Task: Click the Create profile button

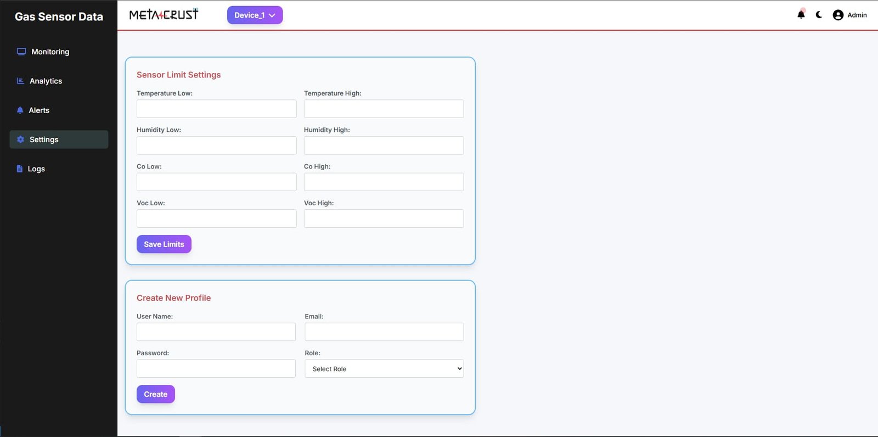Action: tap(155, 394)
